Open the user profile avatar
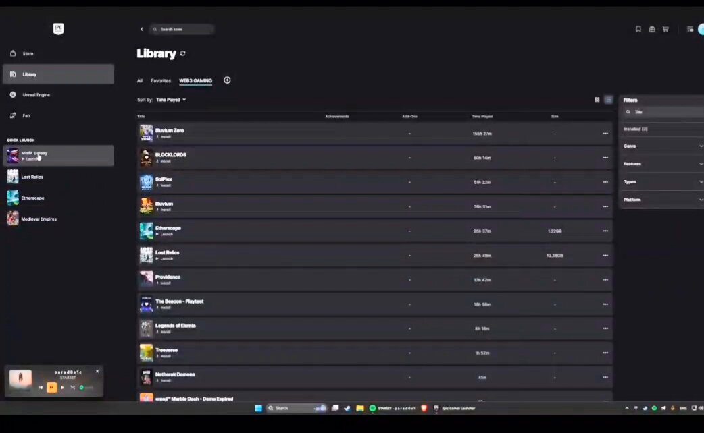This screenshot has height=433, width=704. 701,29
